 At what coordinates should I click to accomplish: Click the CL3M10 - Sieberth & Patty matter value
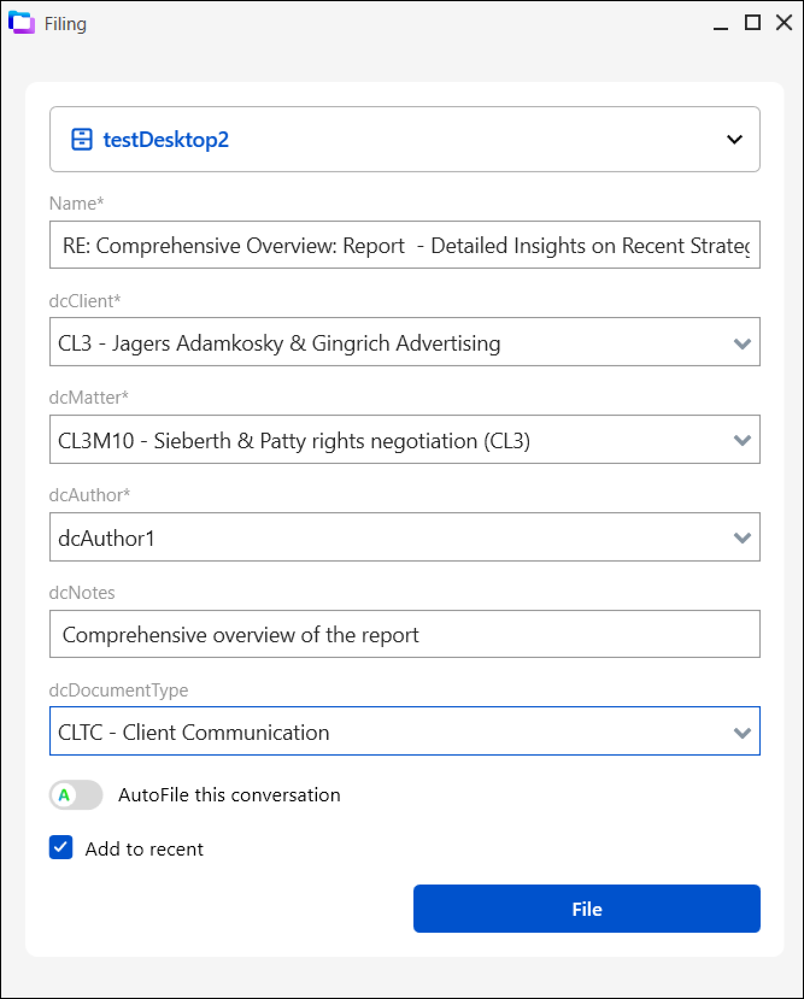coord(294,440)
